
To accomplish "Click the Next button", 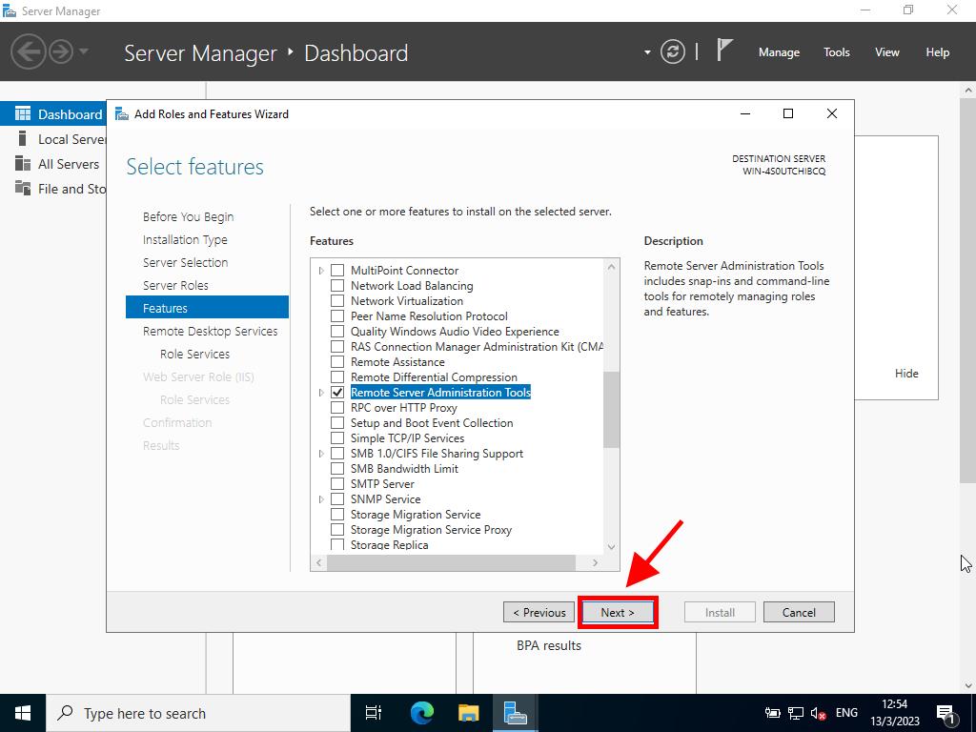I will 618,613.
